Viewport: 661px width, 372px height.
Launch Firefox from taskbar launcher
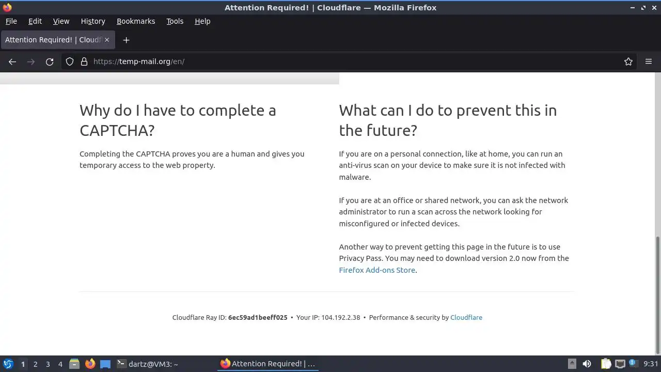pos(90,364)
